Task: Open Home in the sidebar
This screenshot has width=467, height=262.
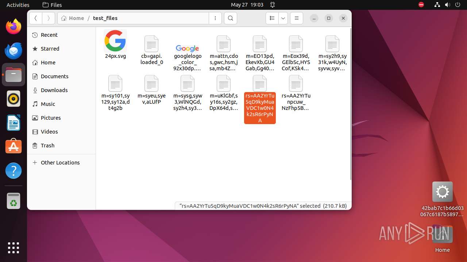Action: [61, 63]
